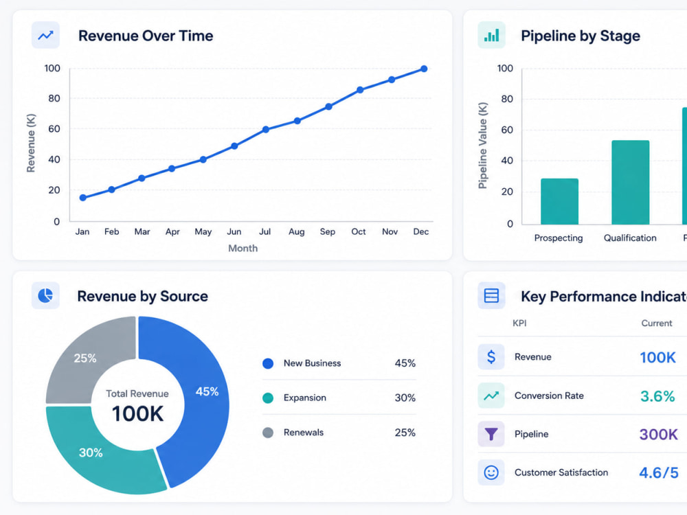
Task: Click the 'New Business' legend label
Action: (312, 363)
